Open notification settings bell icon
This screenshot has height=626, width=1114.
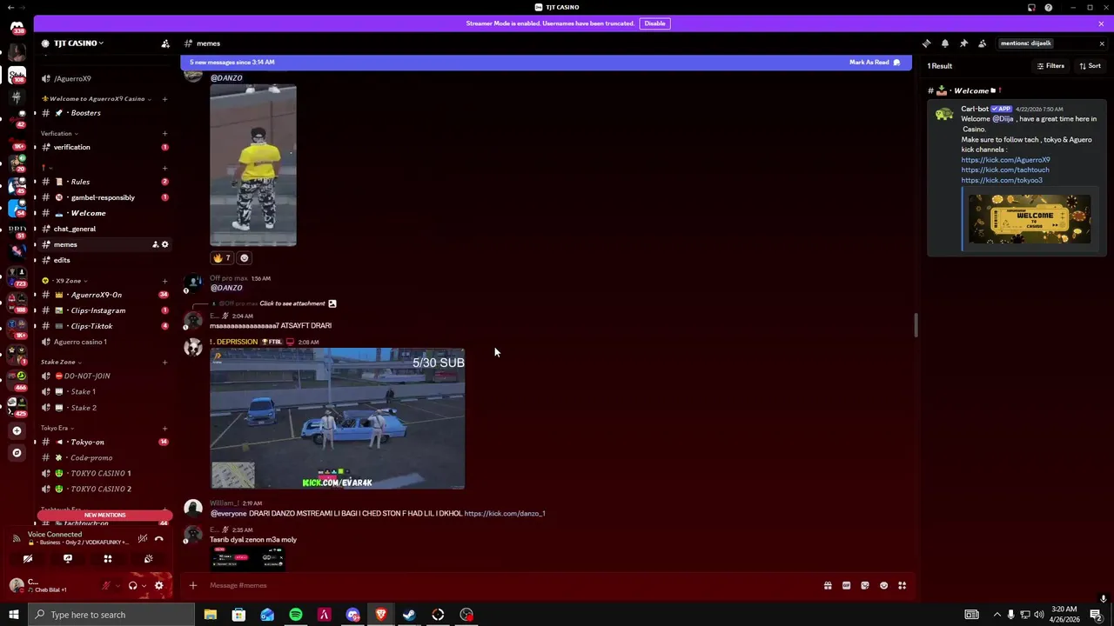click(945, 43)
